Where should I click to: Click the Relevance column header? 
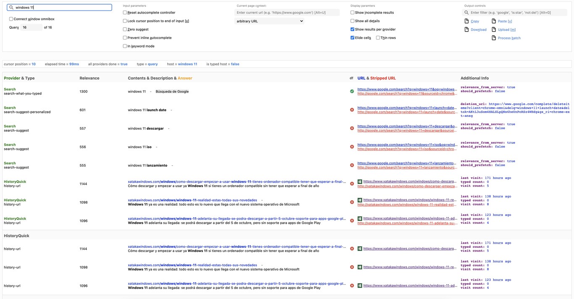tap(90, 78)
